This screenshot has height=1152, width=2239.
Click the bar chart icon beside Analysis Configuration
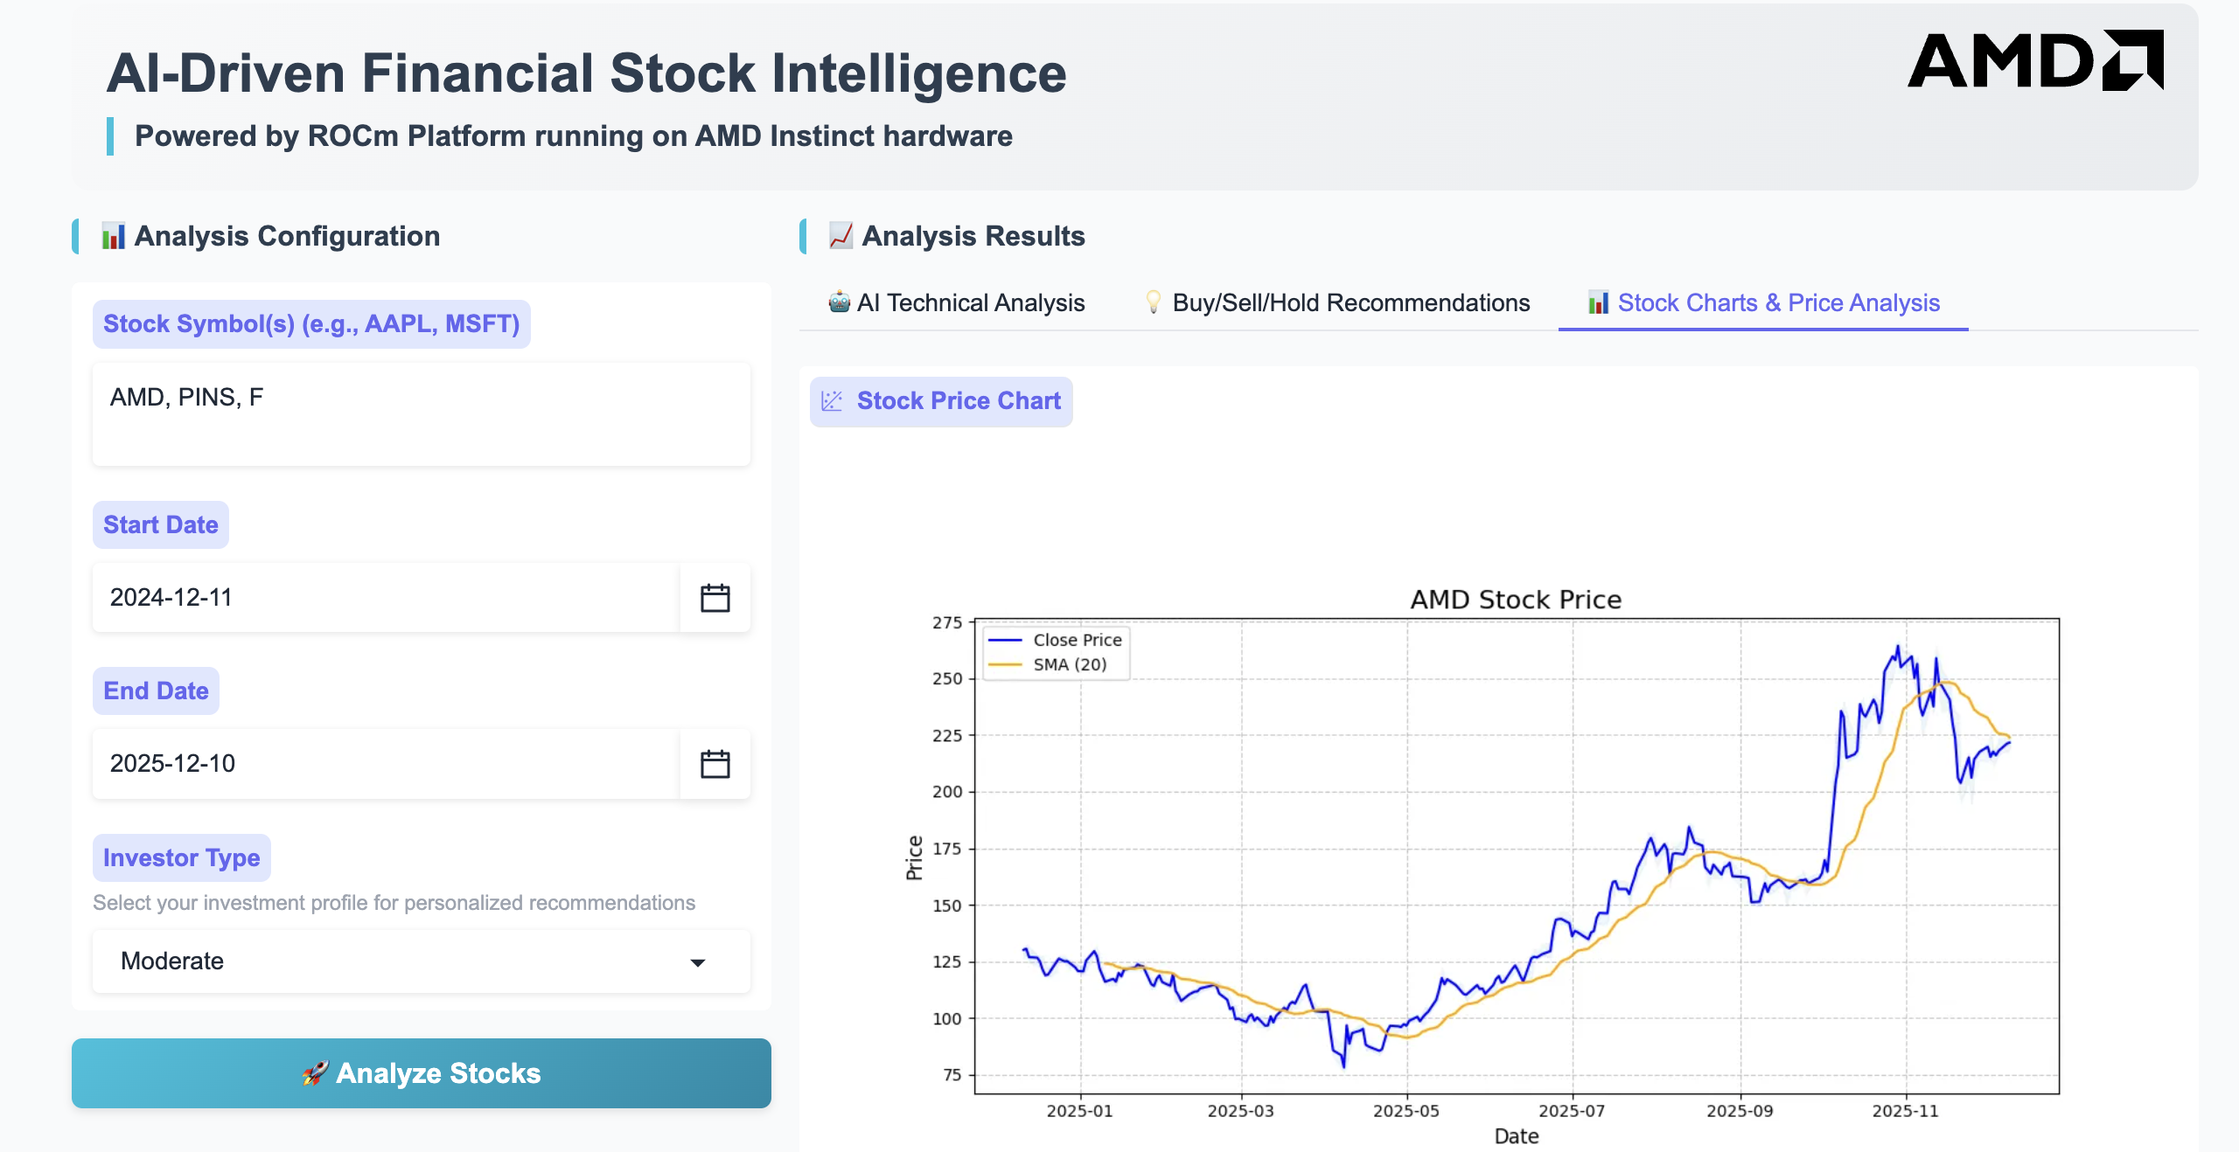113,236
